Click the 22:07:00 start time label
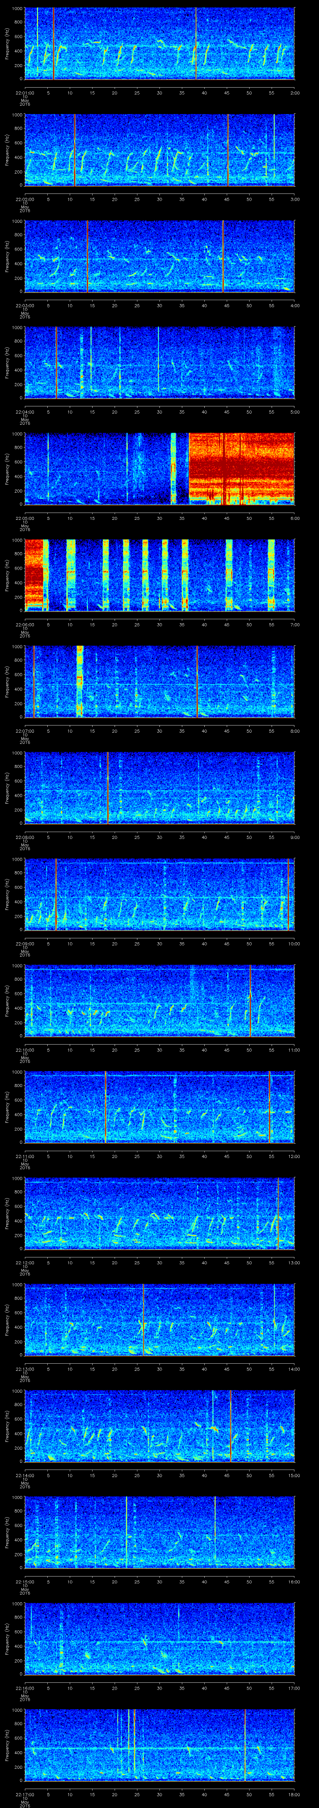The width and height of the screenshot is (319, 1808). coord(25,731)
